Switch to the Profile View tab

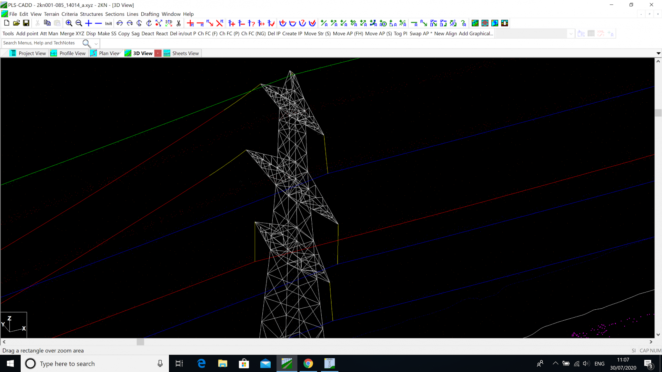coord(68,53)
